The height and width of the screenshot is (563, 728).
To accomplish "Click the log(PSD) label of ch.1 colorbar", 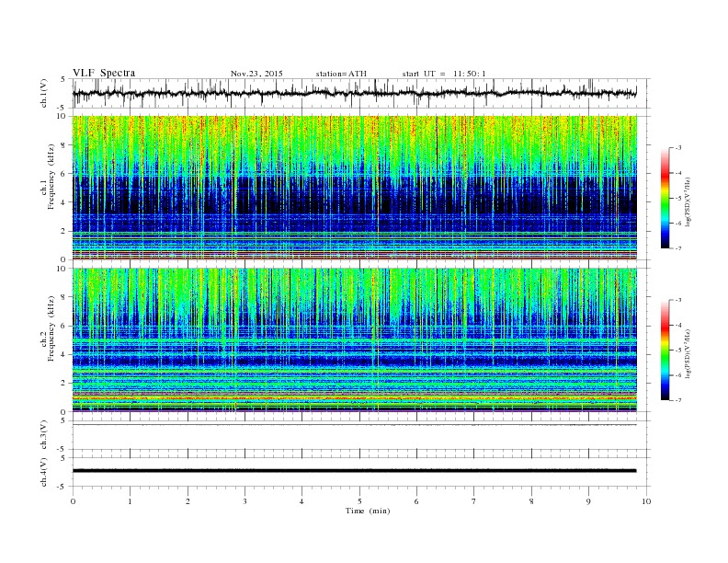I will click(x=688, y=202).
